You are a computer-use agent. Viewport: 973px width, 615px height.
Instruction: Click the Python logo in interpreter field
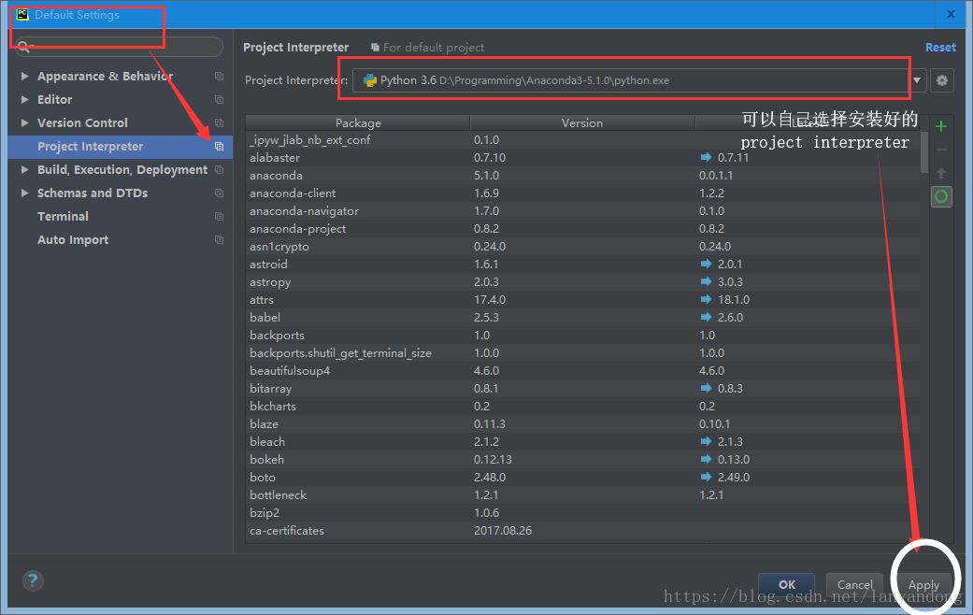(x=370, y=80)
